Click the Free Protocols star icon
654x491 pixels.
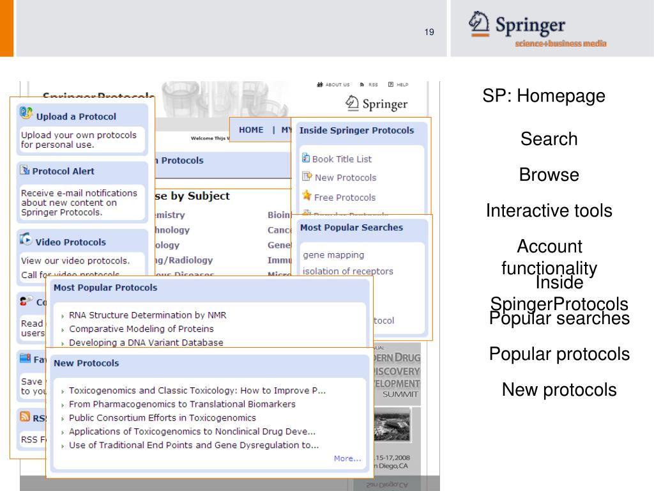coord(307,195)
